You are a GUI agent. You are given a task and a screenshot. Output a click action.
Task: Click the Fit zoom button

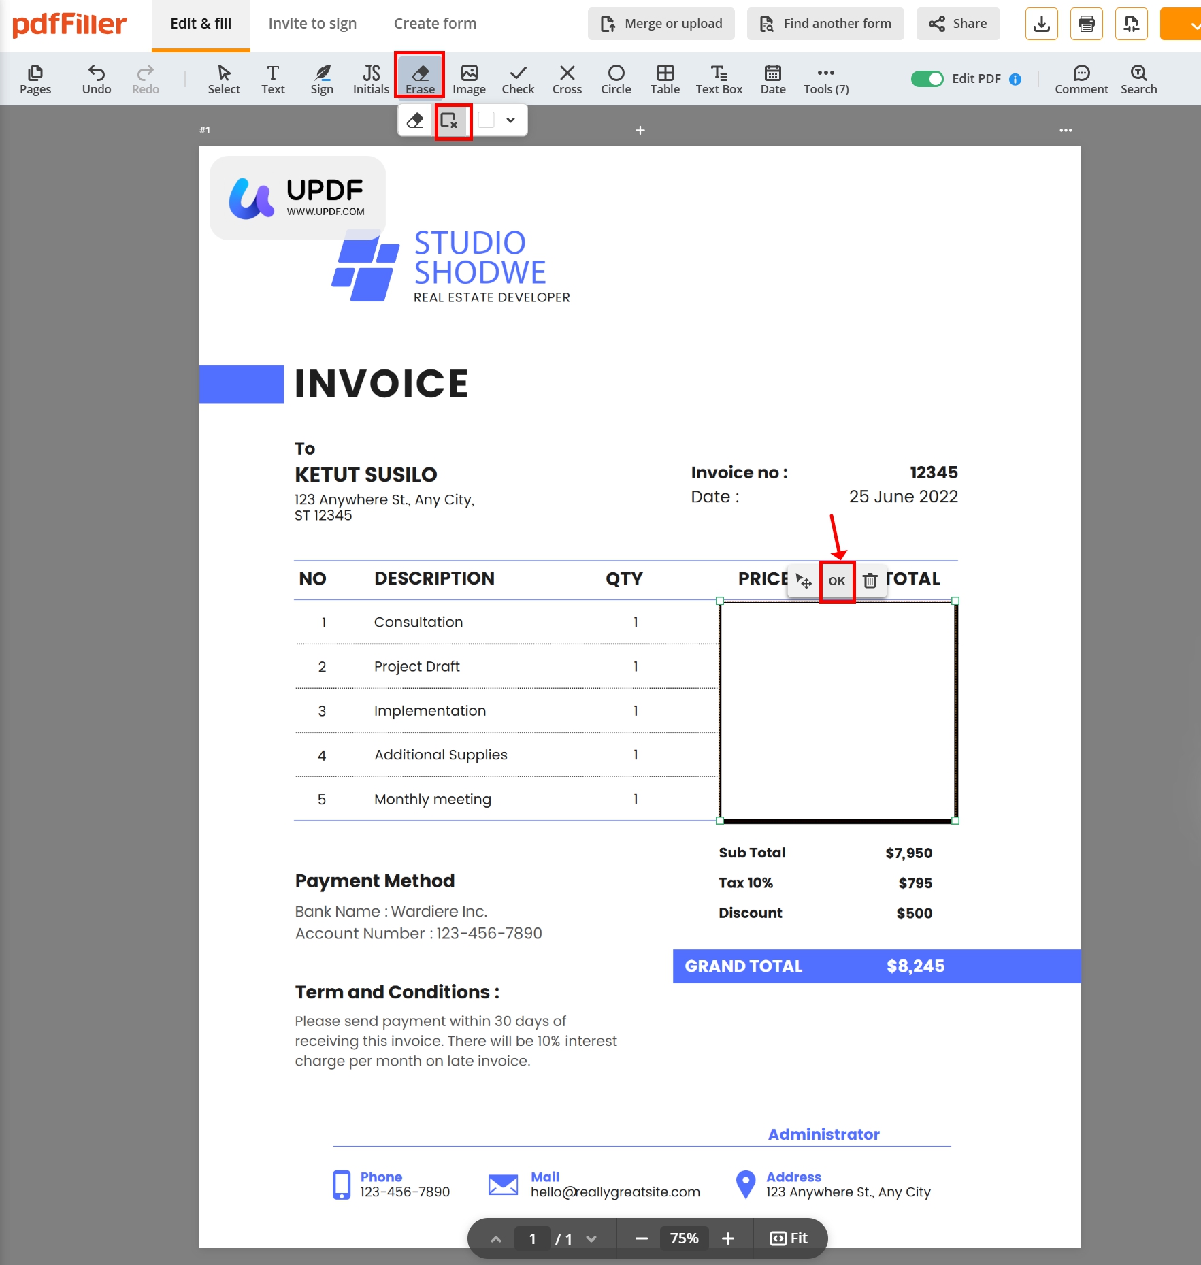click(789, 1239)
